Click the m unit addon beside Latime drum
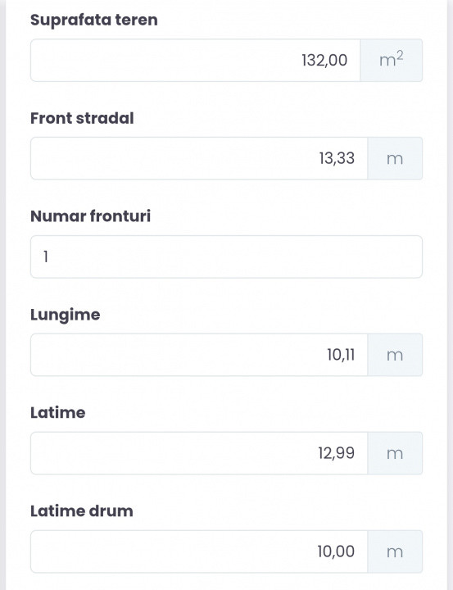Screen dimensions: 453x590 click(x=395, y=551)
